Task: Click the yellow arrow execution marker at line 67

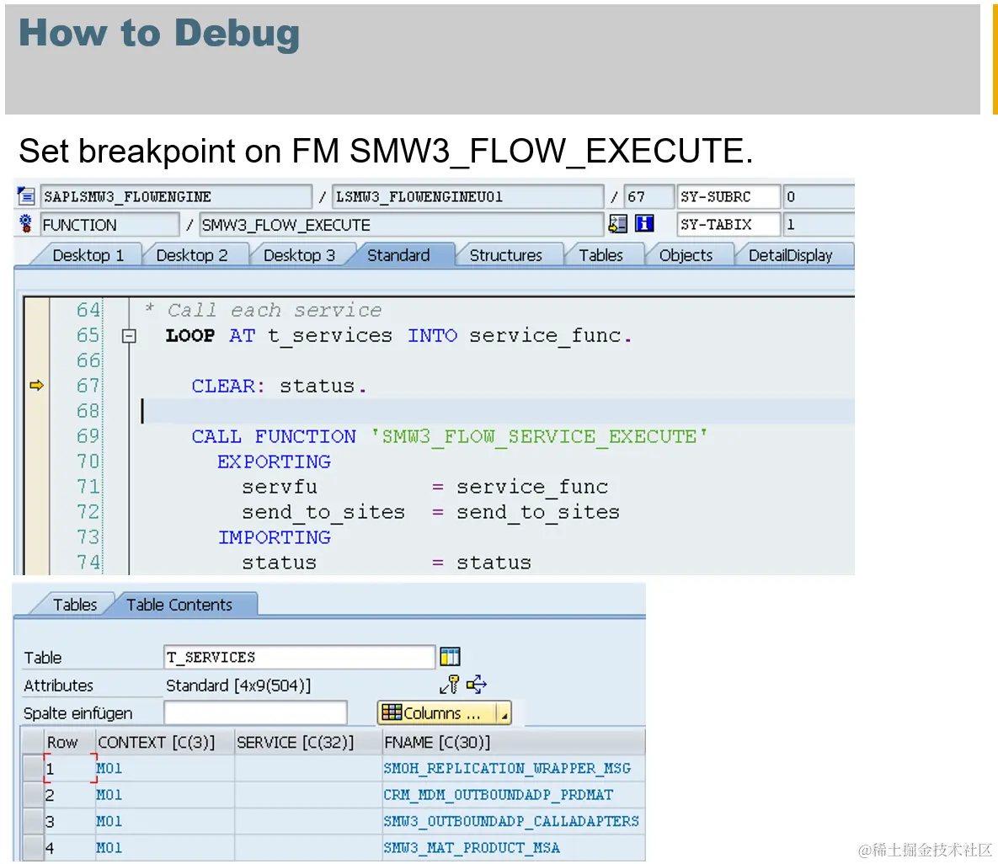Action: 36,385
